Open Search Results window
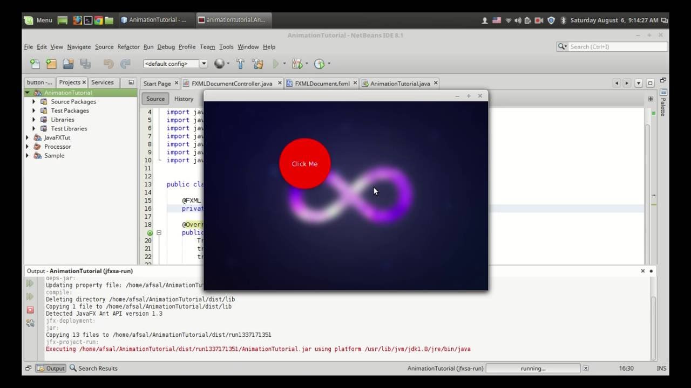 tap(93, 368)
